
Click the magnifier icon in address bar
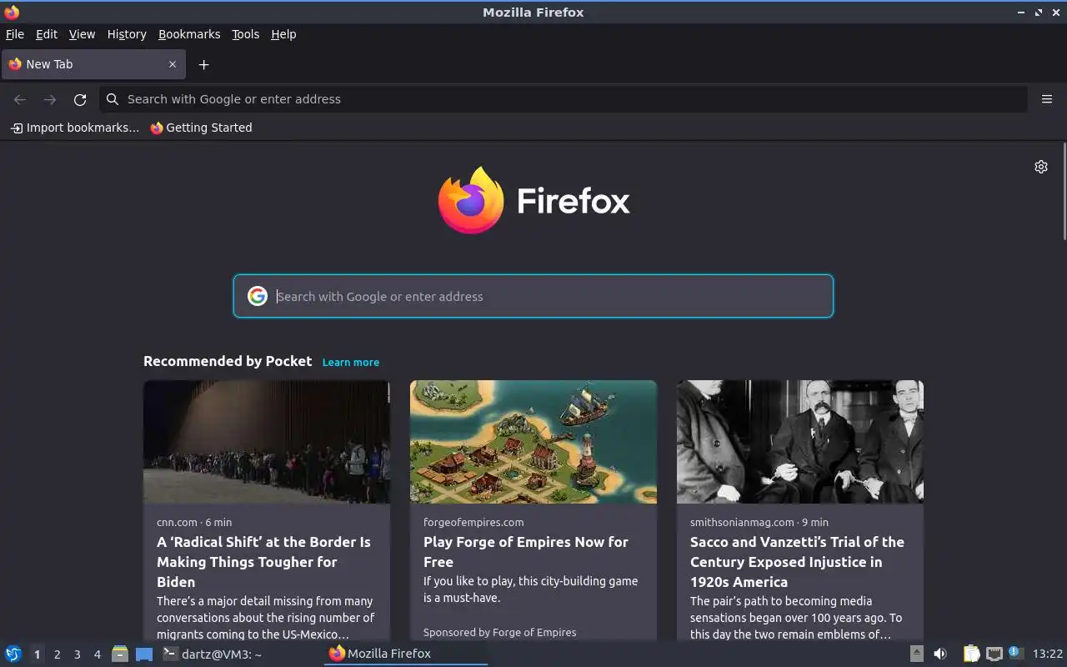[x=113, y=99]
